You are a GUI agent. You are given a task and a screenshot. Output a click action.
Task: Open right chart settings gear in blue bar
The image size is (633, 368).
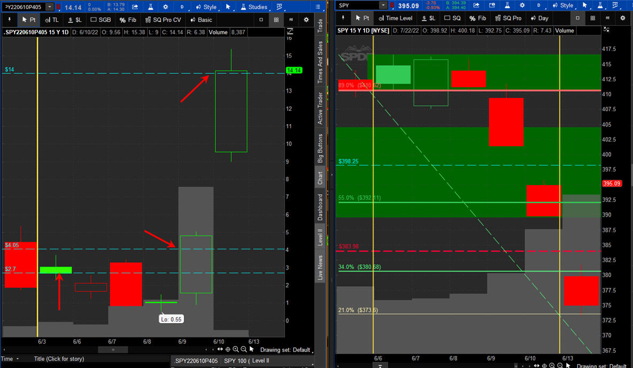point(522,5)
